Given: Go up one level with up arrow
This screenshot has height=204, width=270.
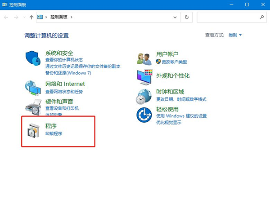Looking at the screenshot, I should 31,17.
